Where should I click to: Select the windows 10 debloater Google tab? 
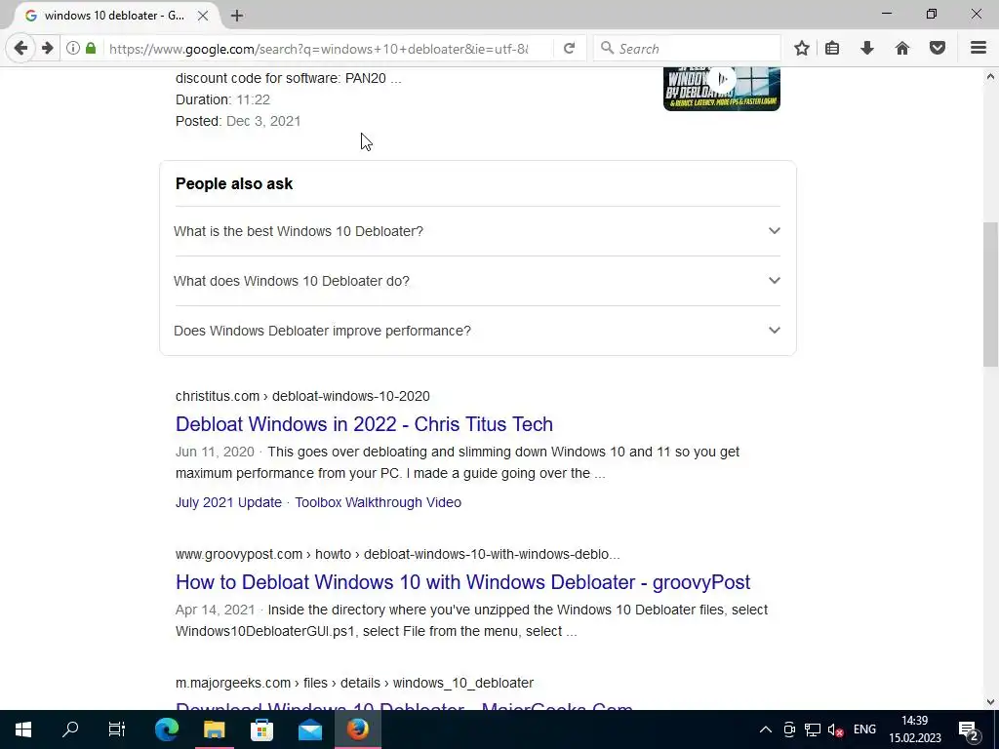click(113, 16)
